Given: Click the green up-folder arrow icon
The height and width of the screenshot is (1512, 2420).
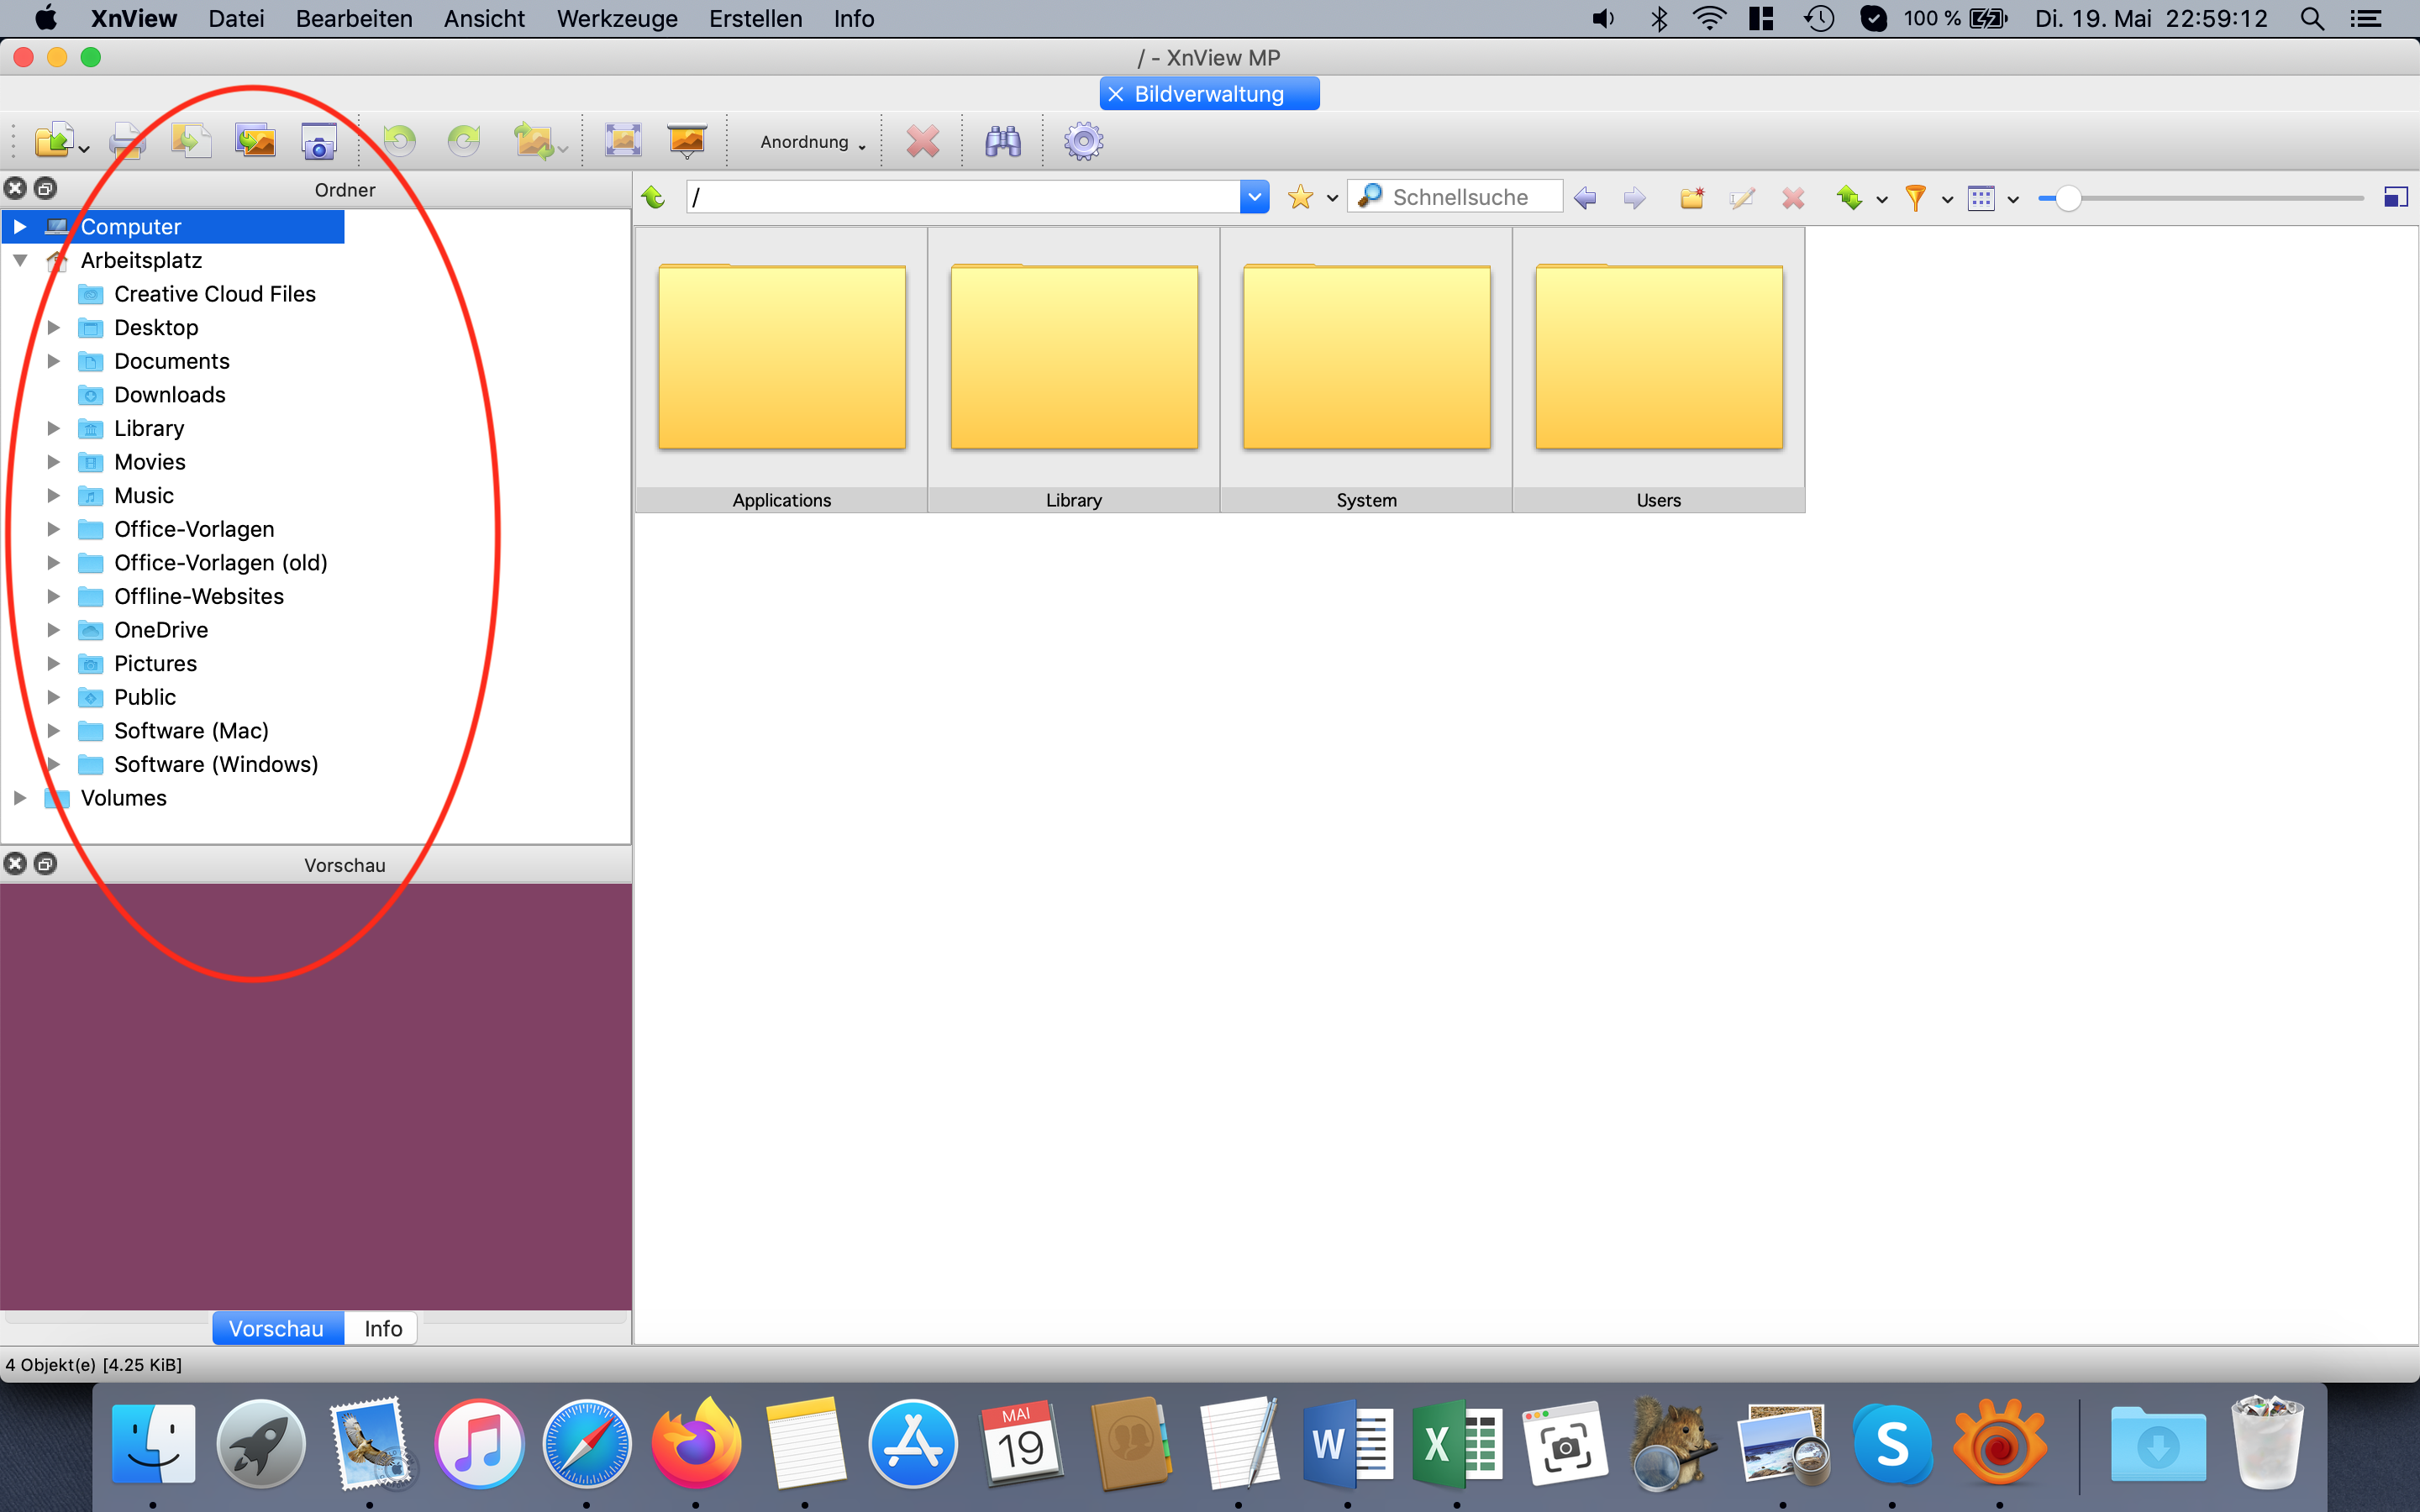Looking at the screenshot, I should 654,197.
